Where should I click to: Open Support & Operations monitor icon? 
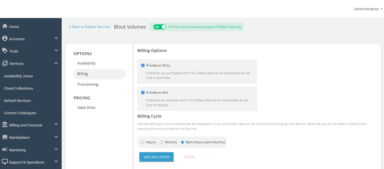tap(5, 162)
